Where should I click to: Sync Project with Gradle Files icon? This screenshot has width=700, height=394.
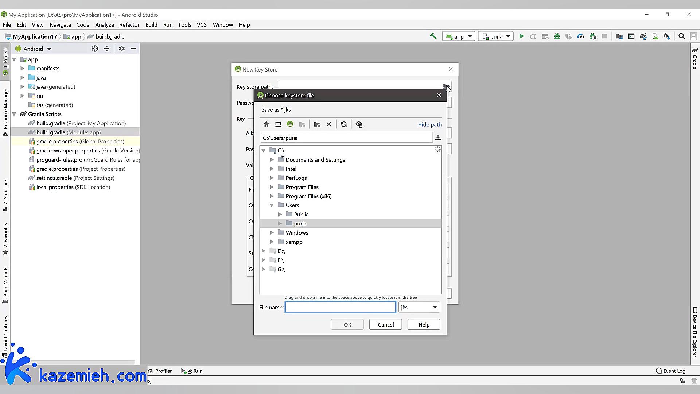click(643, 36)
